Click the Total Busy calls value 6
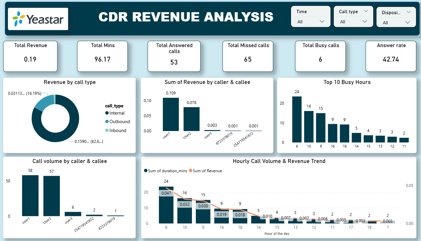The image size is (421, 241). coord(320,59)
